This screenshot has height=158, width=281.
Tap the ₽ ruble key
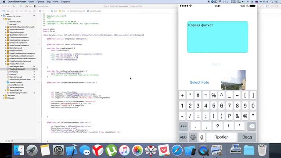[229, 116]
